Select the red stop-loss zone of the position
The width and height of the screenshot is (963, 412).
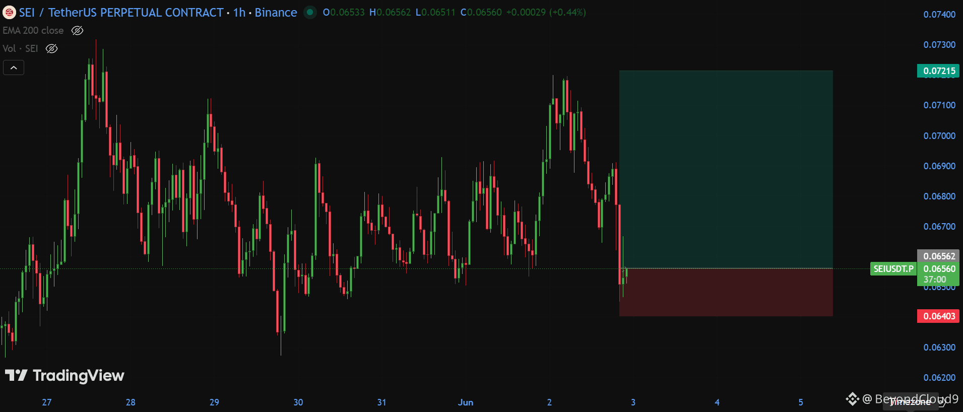(726, 293)
